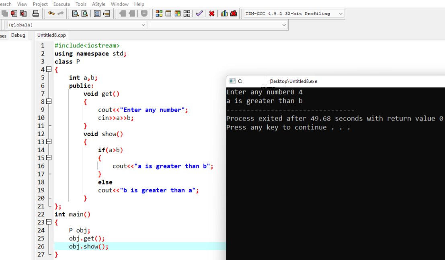Screen dimensions: 445x260
Task: Open Profile Analysis bar chart icon
Action: pos(224,13)
